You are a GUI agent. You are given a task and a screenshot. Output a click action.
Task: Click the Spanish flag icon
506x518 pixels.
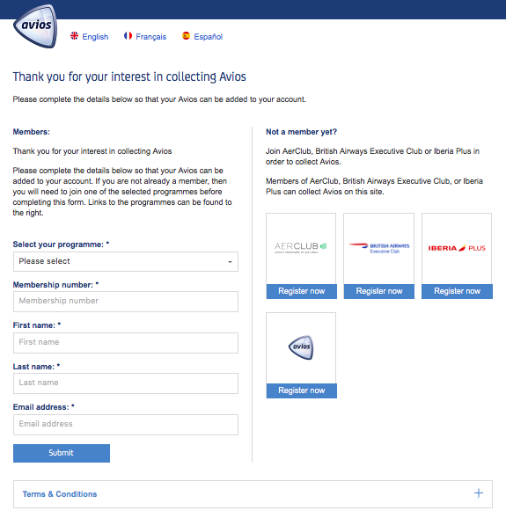pos(186,36)
